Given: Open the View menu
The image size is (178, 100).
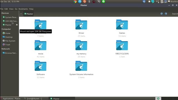Looking at the screenshot, I should pos(11,9).
